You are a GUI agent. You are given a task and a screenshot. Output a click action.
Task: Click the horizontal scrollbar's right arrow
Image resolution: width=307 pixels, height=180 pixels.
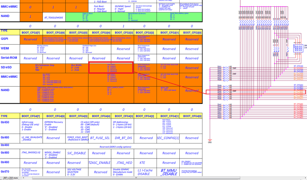pyautogui.click(x=306, y=178)
